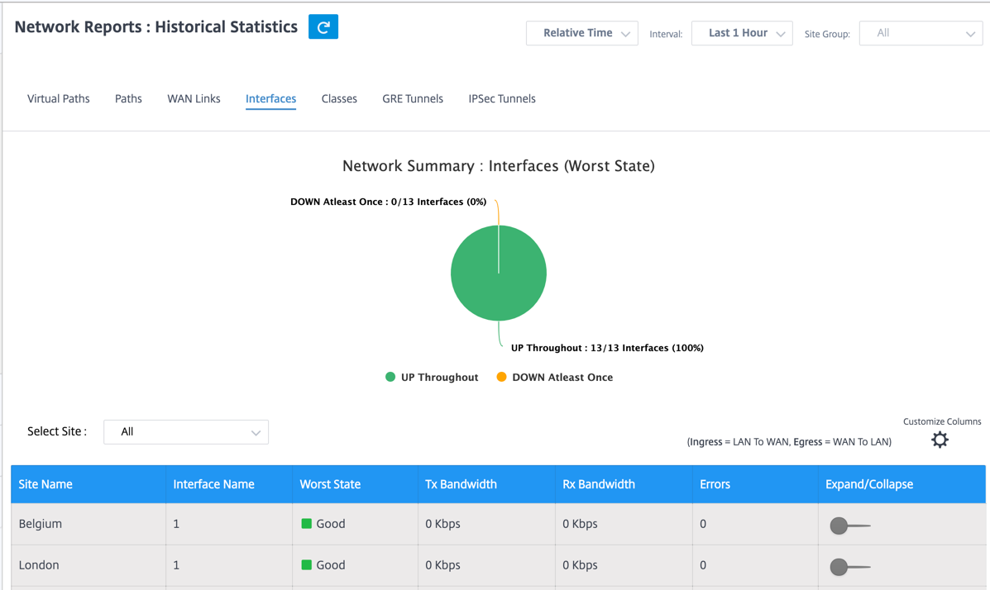This screenshot has height=590, width=990.
Task: Click the blue refresh icon
Action: [x=323, y=26]
